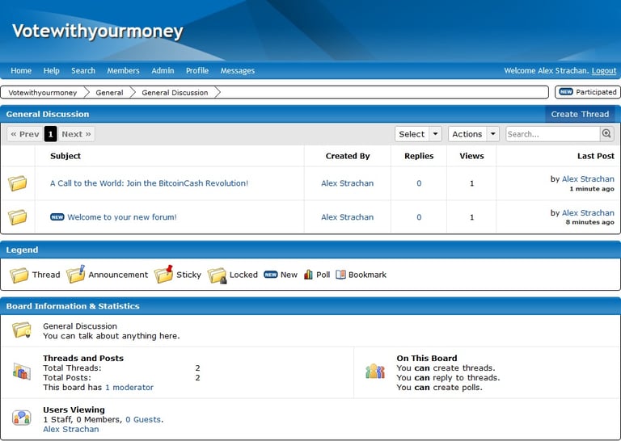Click the Users Viewing chat icon
Image resolution: width=621 pixels, height=441 pixels.
[x=21, y=418]
